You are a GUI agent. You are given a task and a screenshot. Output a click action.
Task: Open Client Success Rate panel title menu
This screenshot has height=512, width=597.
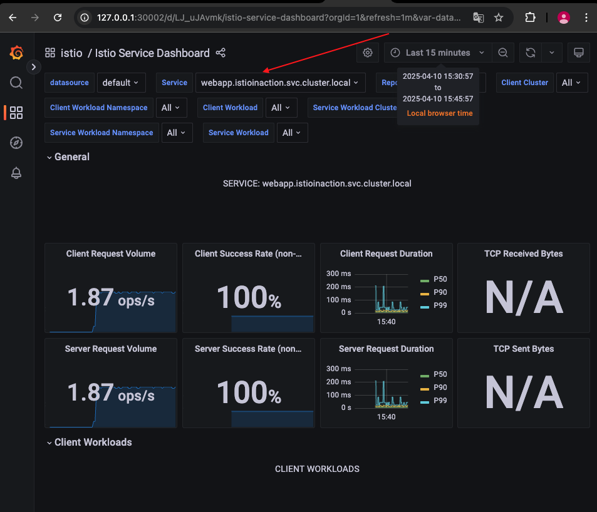(248, 253)
